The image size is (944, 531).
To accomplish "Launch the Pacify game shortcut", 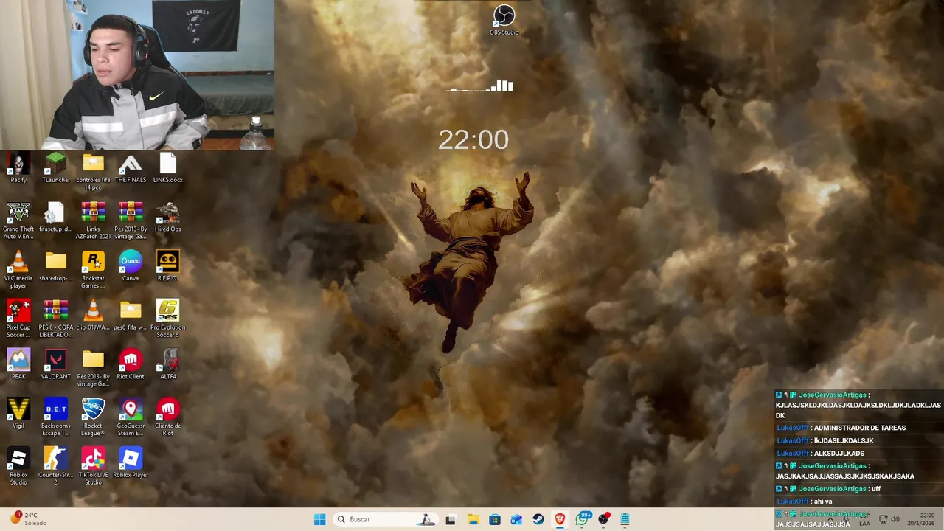I will coord(18,168).
